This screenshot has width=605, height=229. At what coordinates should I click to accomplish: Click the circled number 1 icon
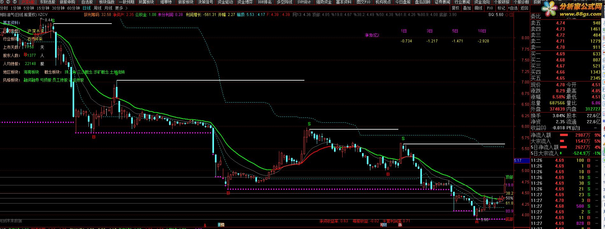pyautogui.click(x=2, y=2)
